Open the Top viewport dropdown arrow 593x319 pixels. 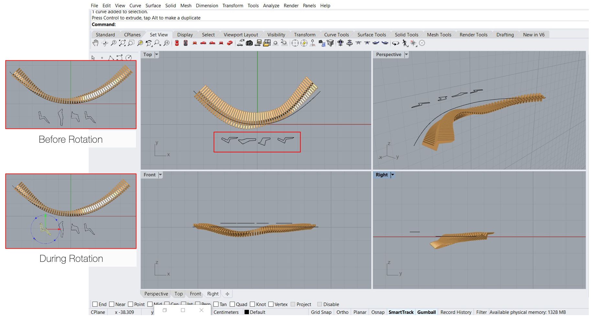point(157,55)
